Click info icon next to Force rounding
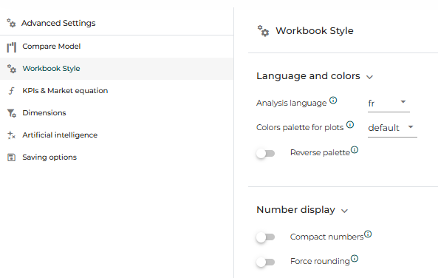This screenshot has height=278, width=438. pyautogui.click(x=355, y=259)
